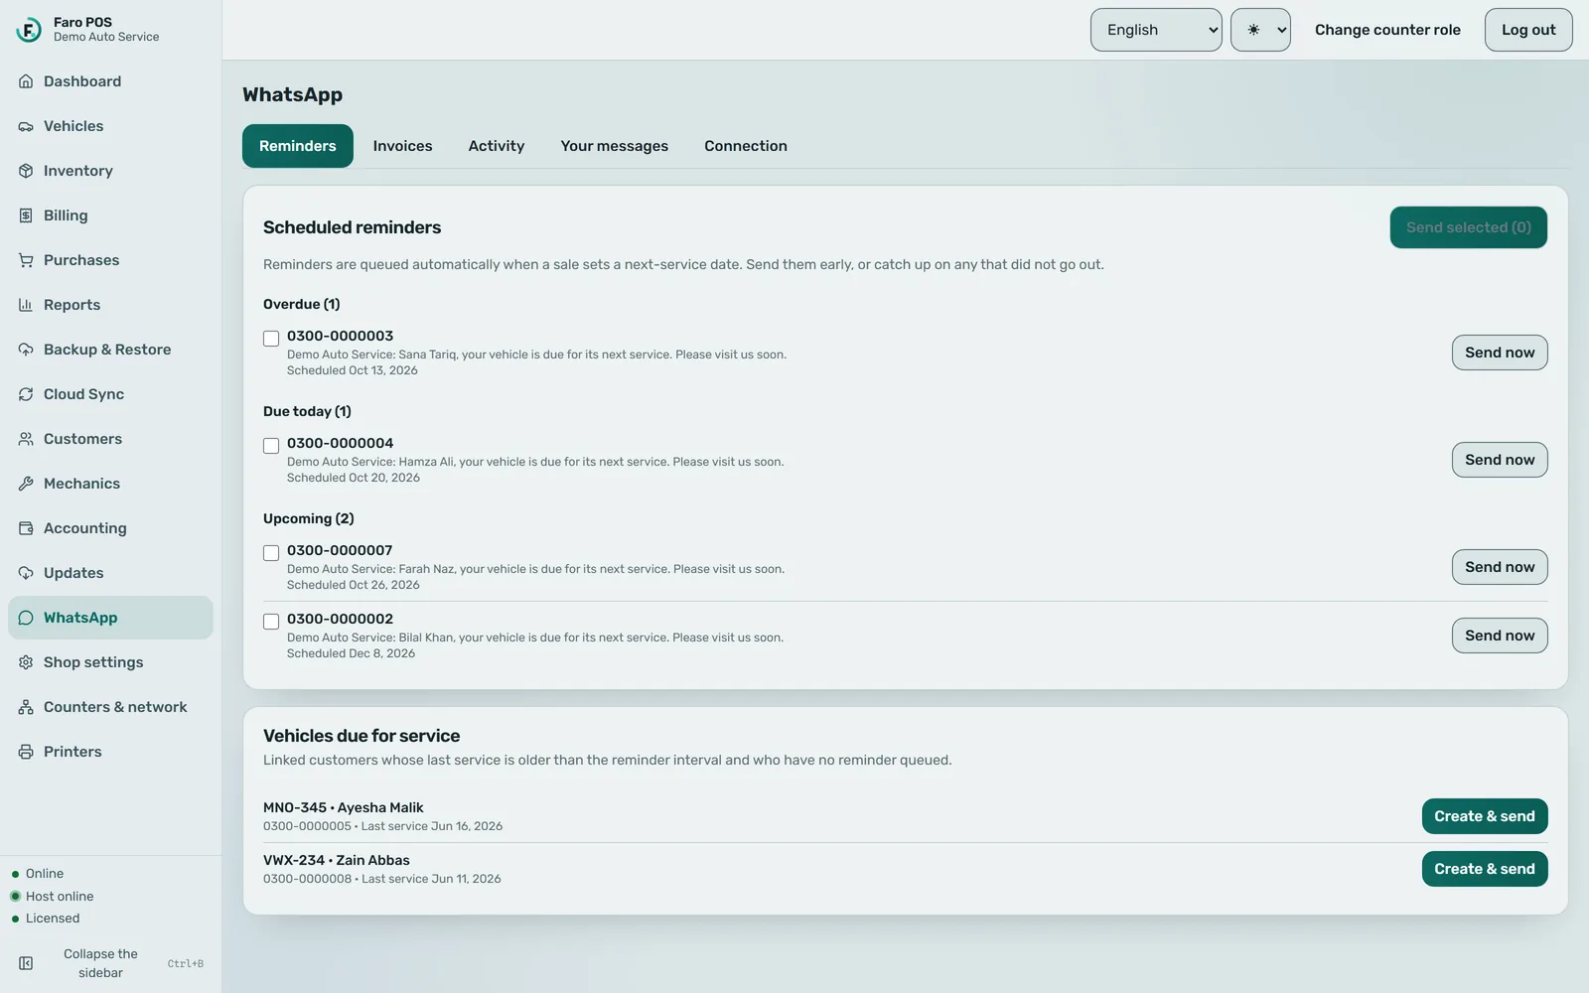Click the "Host online" status text
This screenshot has width=1589, height=993.
coord(60,897)
